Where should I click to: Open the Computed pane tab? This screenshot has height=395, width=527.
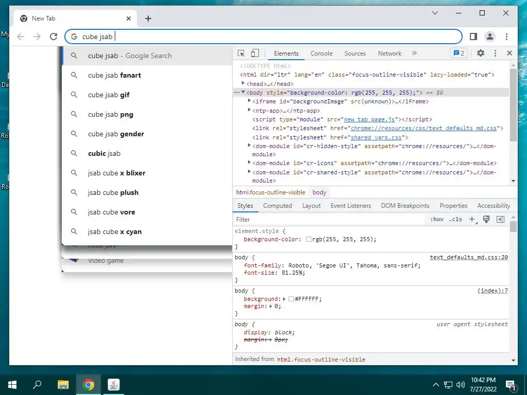(277, 206)
